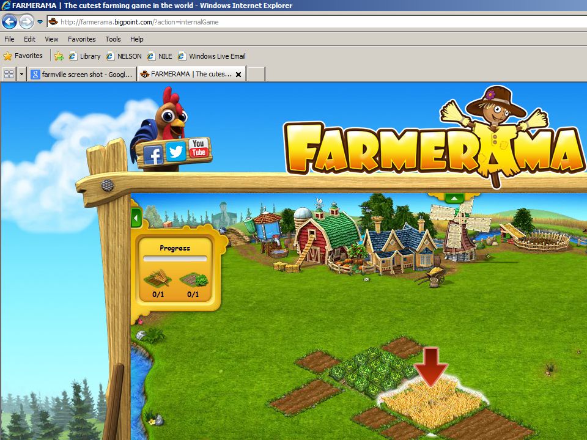
Task: Click the farmerama site icon in address bar
Action: coord(53,22)
